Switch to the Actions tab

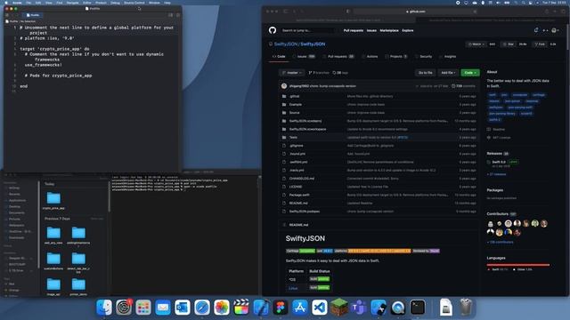coord(370,57)
